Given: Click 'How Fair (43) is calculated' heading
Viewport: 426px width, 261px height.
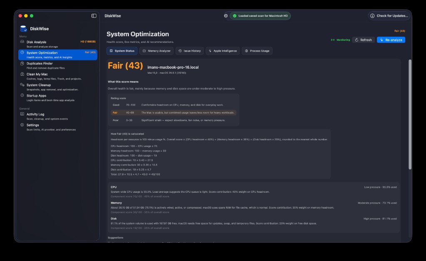Looking at the screenshot, I should pos(127,134).
